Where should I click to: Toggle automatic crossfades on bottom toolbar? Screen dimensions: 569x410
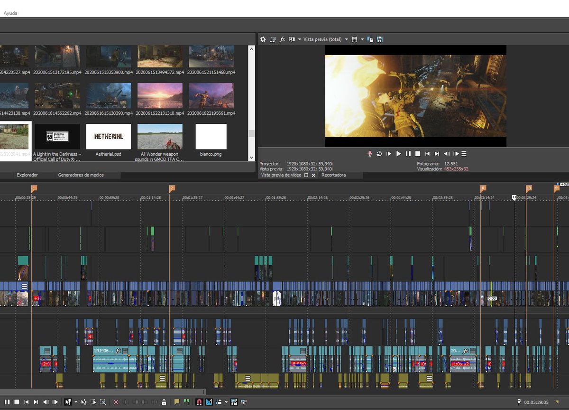coord(209,402)
